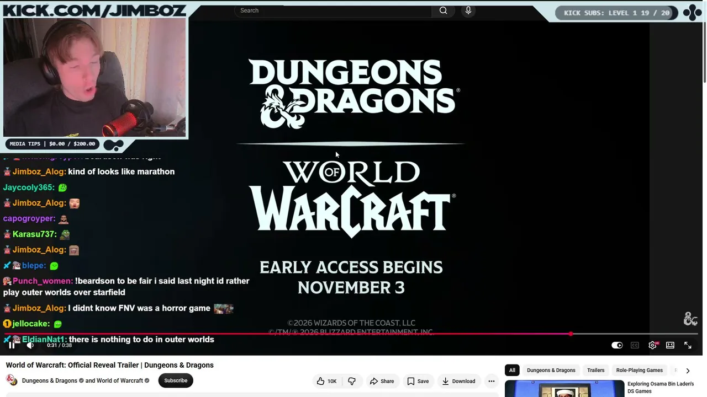Click username Jaycooly365 in chat
The height and width of the screenshot is (397, 707).
coord(28,187)
